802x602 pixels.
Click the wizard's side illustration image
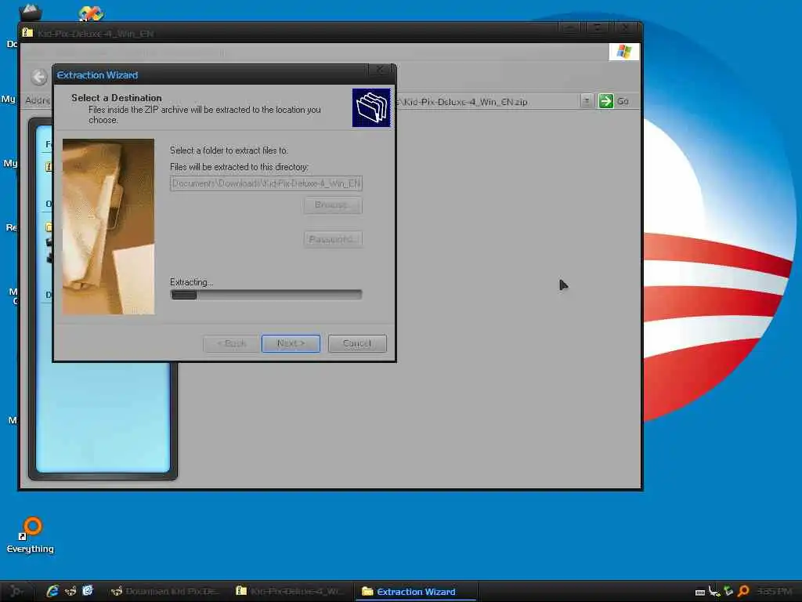[x=108, y=227]
